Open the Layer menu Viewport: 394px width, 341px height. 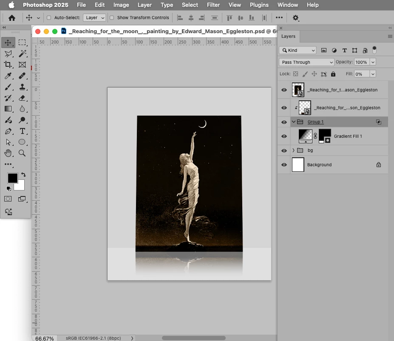[x=145, y=5]
